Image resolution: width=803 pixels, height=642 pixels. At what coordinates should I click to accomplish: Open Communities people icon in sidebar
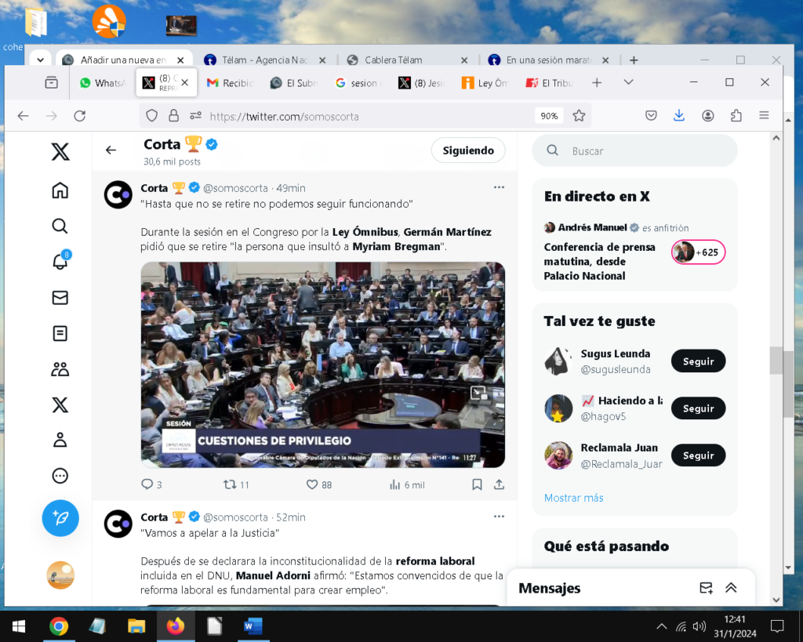click(60, 369)
